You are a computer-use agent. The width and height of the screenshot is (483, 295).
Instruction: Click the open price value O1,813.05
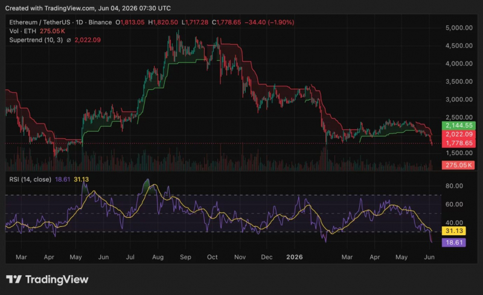pos(130,22)
